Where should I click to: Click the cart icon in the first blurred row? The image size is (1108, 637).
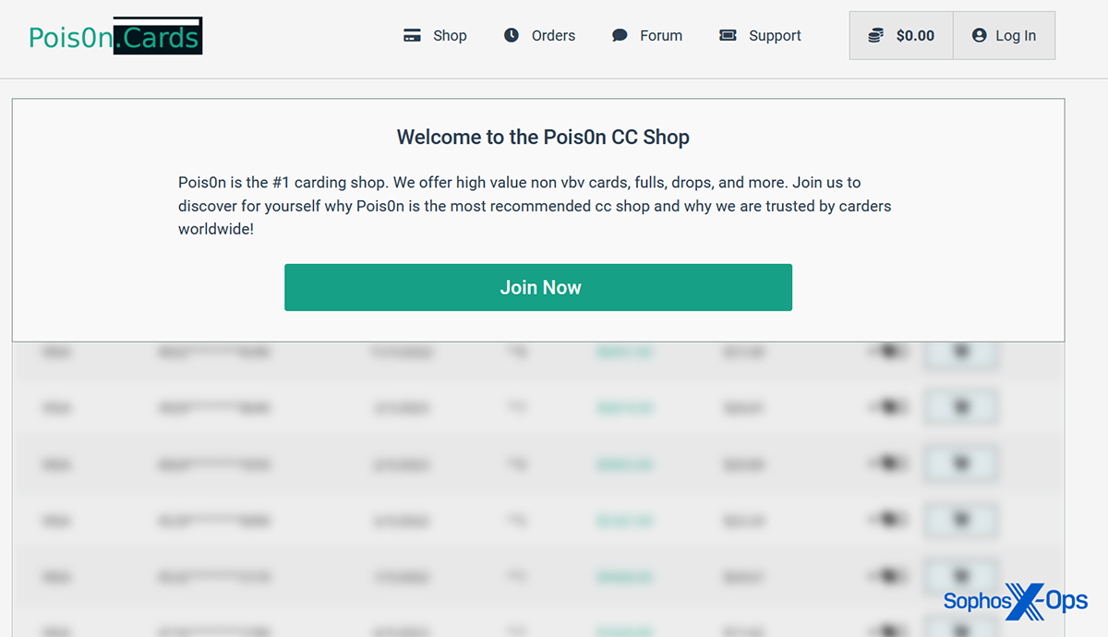tap(960, 352)
